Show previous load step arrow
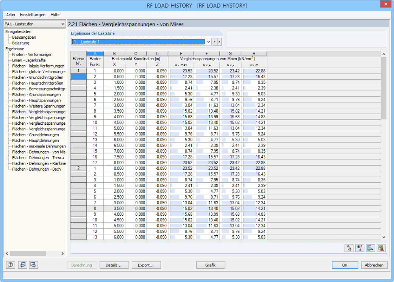The image size is (394, 282). click(215, 42)
